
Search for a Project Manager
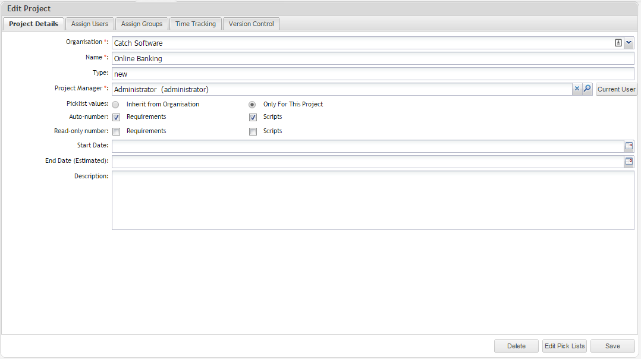587,89
